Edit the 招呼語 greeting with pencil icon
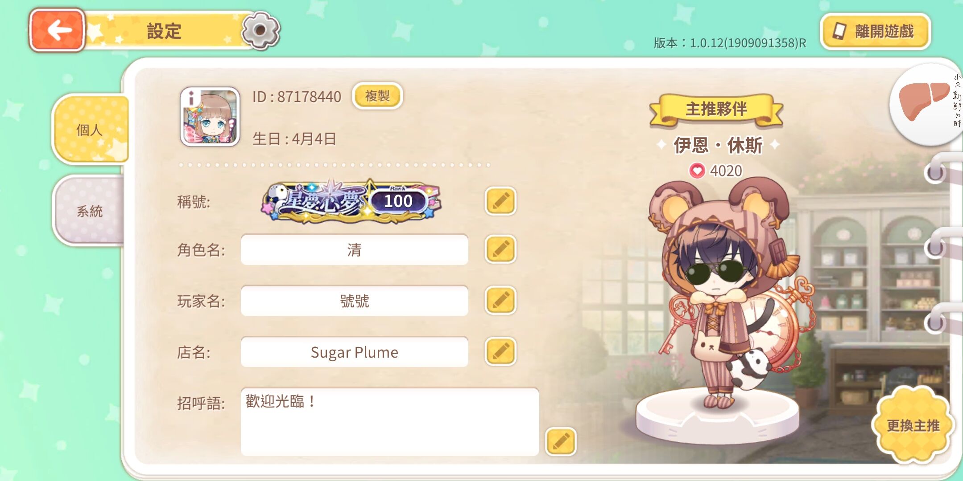 point(561,441)
